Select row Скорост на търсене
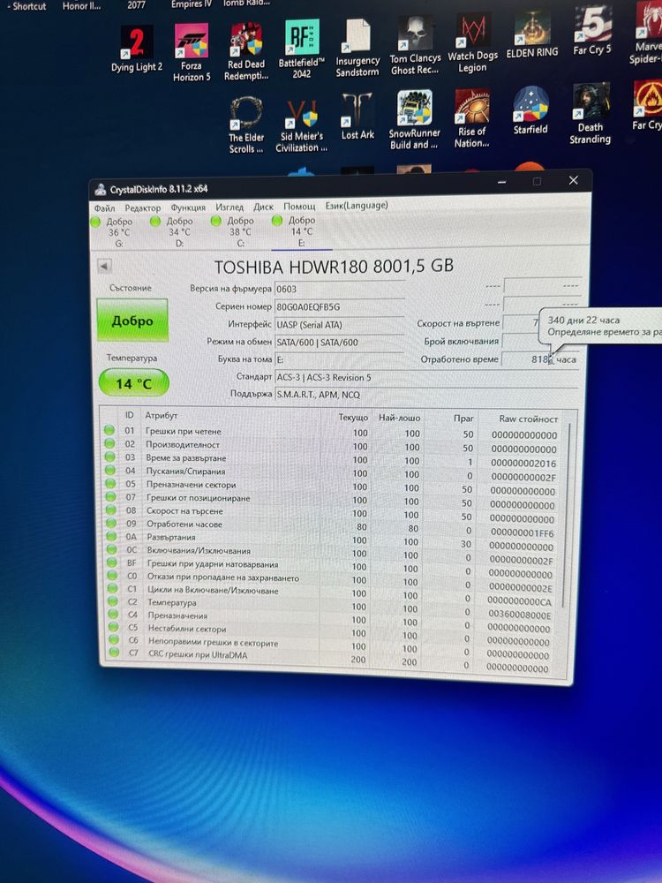662x883 pixels. (331, 514)
